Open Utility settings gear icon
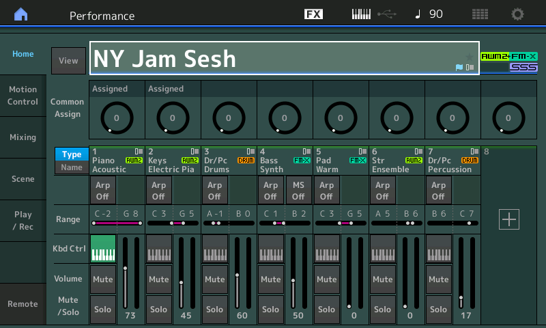546x328 pixels. click(x=518, y=14)
